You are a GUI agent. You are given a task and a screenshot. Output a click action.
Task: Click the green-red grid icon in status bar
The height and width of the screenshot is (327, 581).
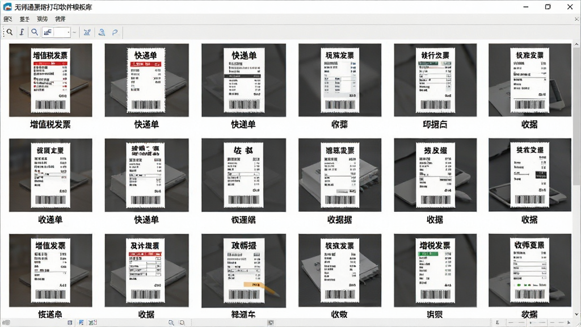click(x=92, y=322)
